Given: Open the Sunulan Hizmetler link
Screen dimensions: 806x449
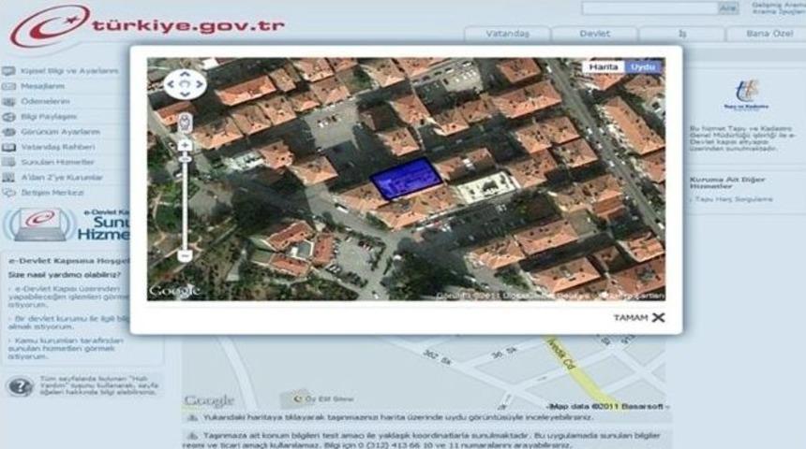Looking at the screenshot, I should 57,162.
